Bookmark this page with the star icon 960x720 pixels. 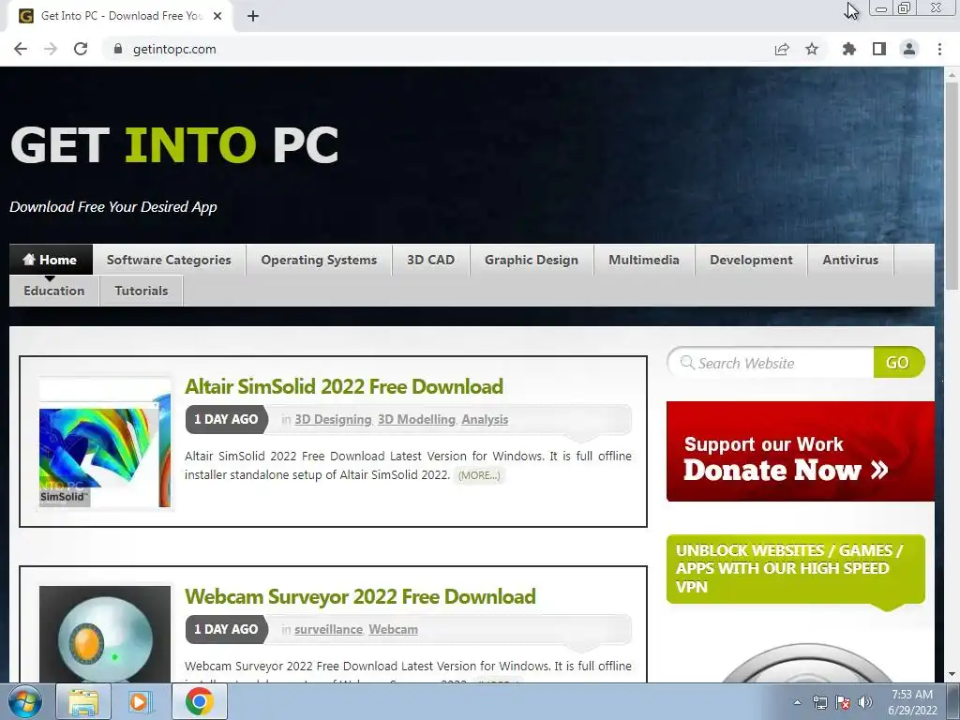click(812, 49)
